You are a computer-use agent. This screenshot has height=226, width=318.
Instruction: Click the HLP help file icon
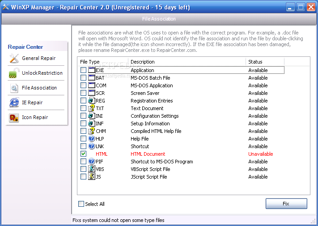92,139
